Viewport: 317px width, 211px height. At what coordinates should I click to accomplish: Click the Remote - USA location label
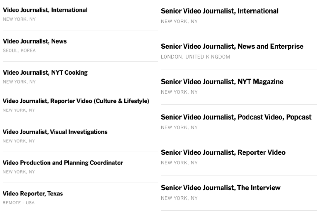coord(19,203)
